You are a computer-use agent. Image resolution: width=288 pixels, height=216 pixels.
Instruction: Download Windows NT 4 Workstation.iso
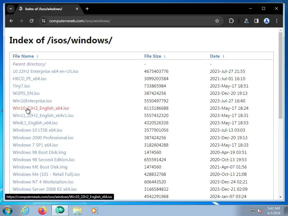[x=43, y=182]
